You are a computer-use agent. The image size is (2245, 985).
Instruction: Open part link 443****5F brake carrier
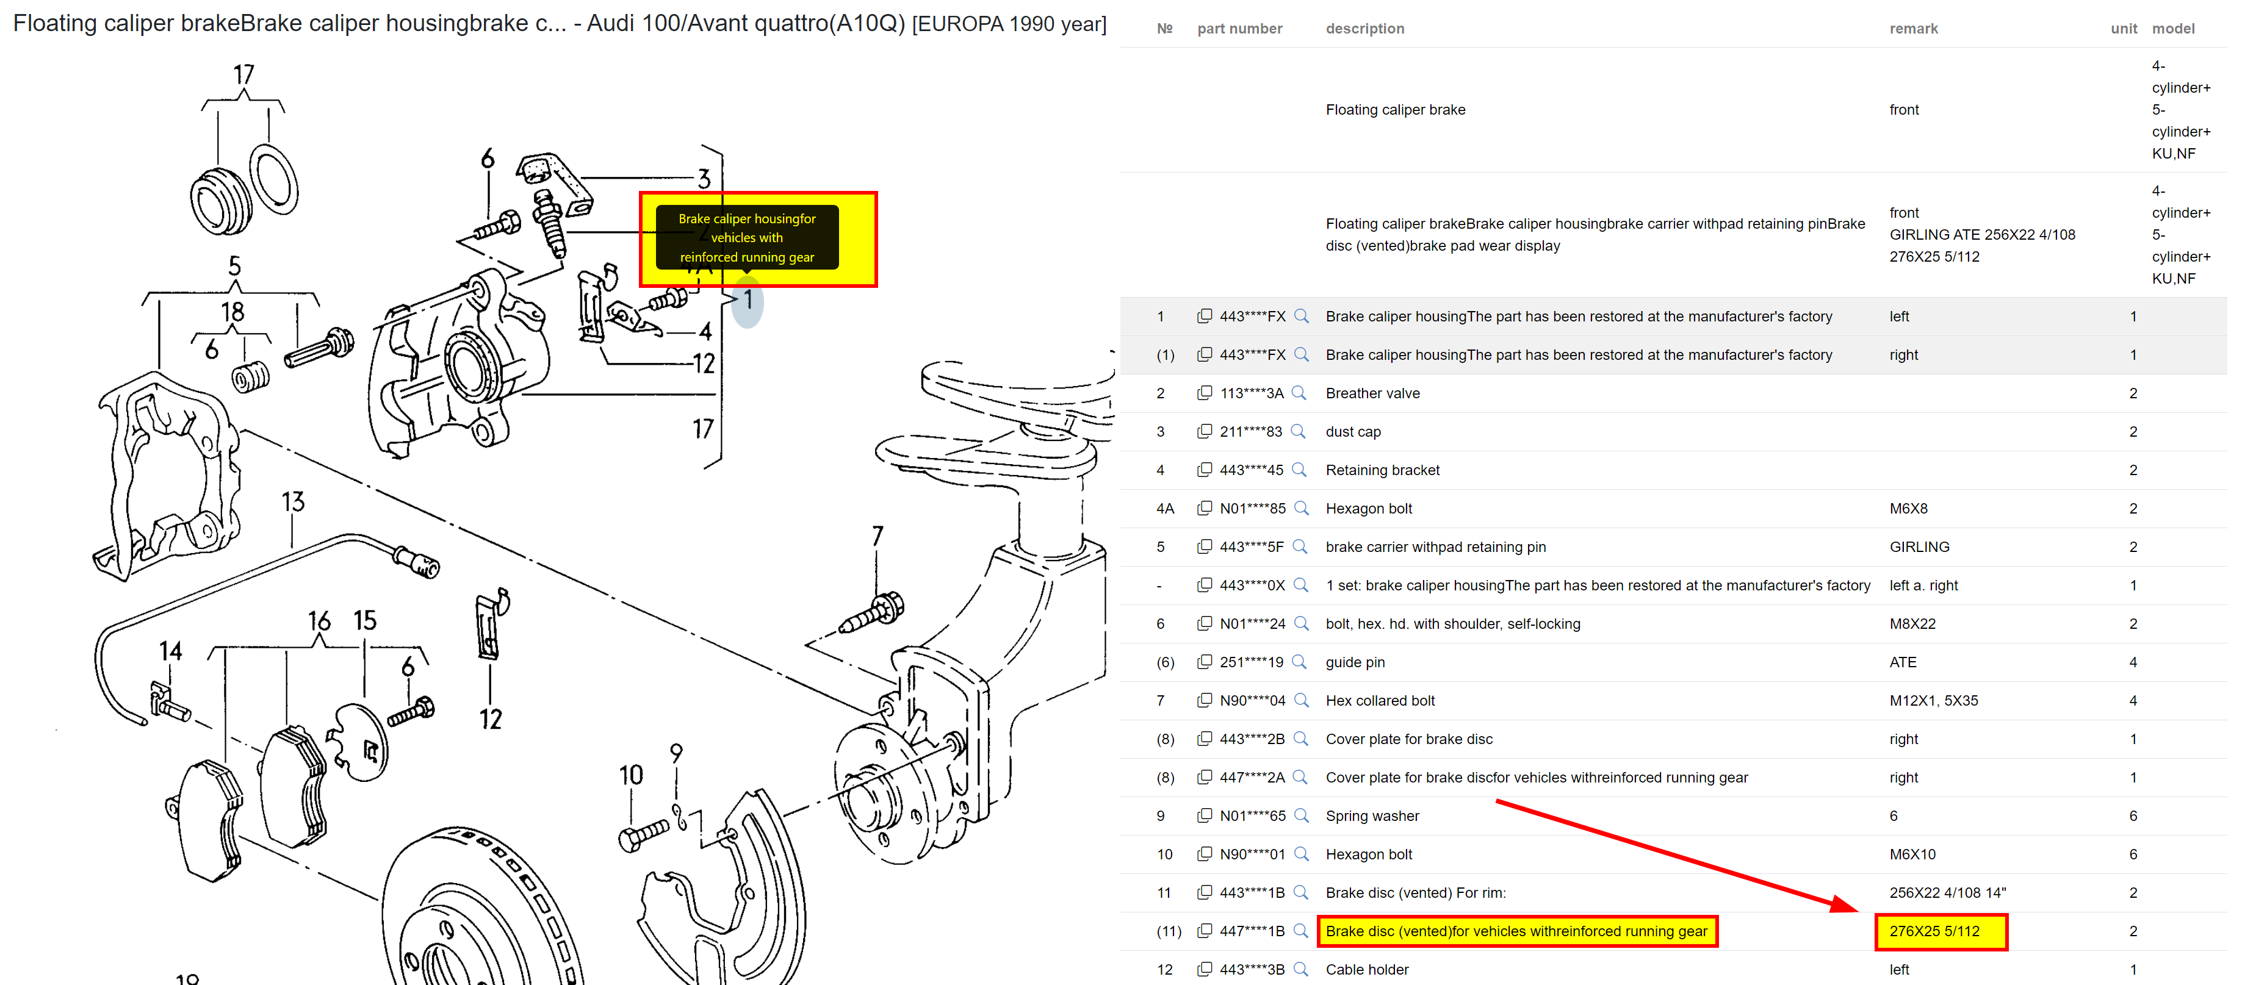[x=1252, y=547]
